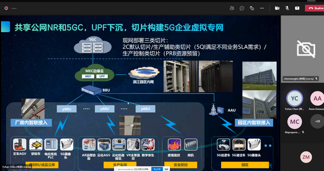This screenshot has width=324, height=171.
Task: Open the More actions ellipsis menu
Action: click(262, 8)
